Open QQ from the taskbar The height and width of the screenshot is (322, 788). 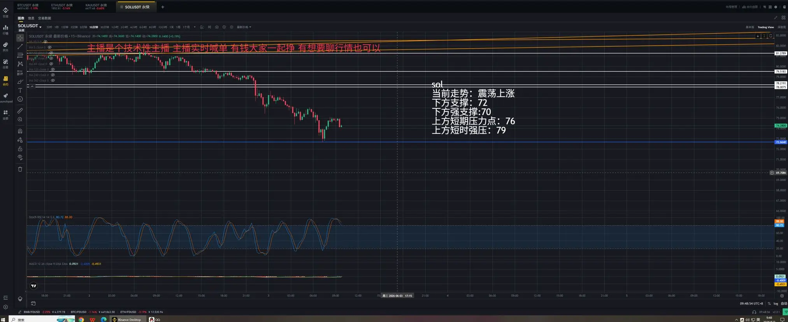coord(154,320)
